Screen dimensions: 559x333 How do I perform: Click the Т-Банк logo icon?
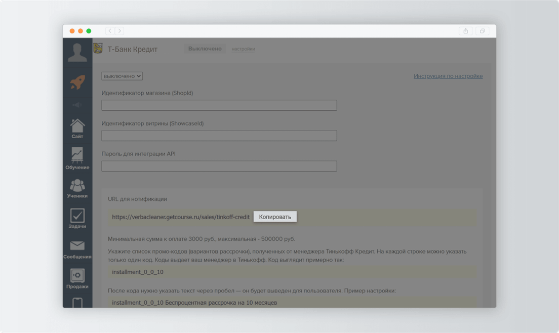tap(98, 48)
